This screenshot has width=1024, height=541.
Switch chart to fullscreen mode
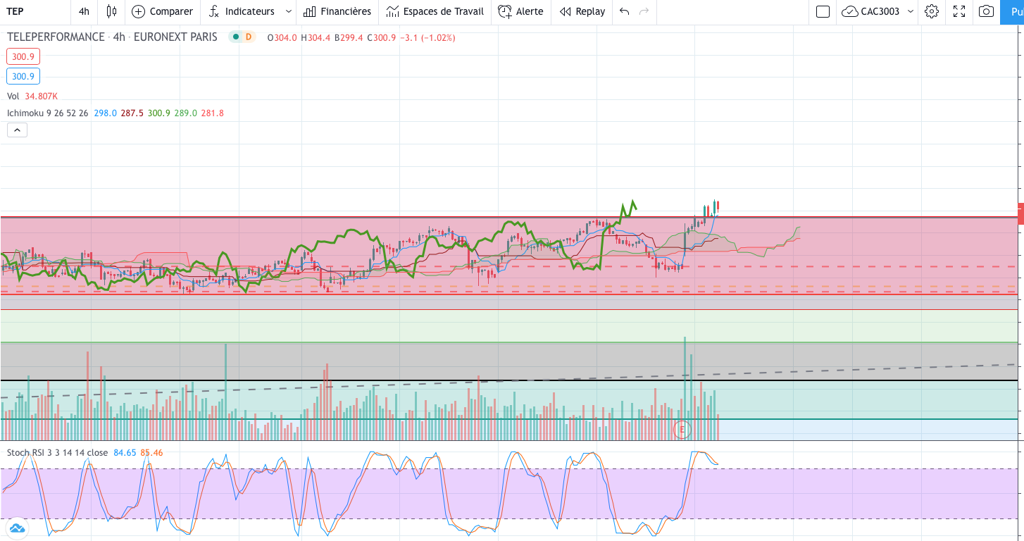(x=959, y=11)
